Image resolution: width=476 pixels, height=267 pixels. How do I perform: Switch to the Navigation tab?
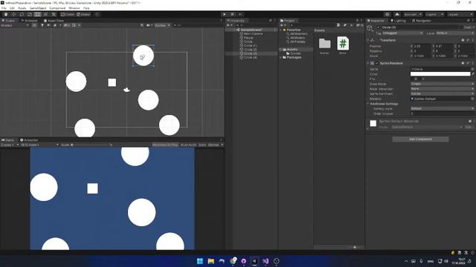[x=422, y=21]
